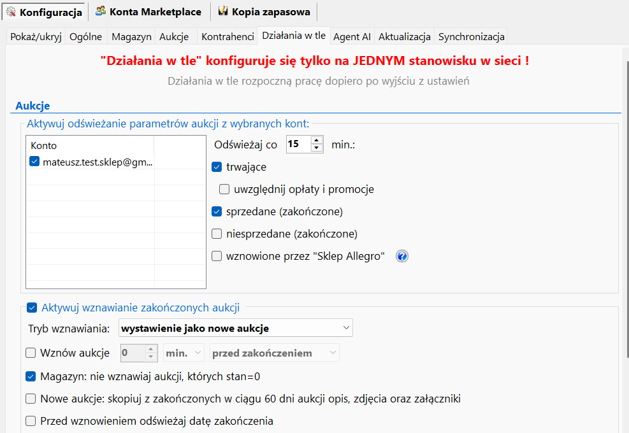This screenshot has width=629, height=433.
Task: Open the Synchronizacja tab
Action: click(x=472, y=37)
